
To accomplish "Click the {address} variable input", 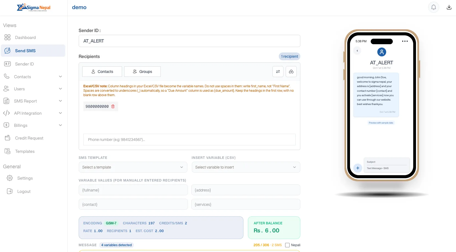I will click(246, 190).
